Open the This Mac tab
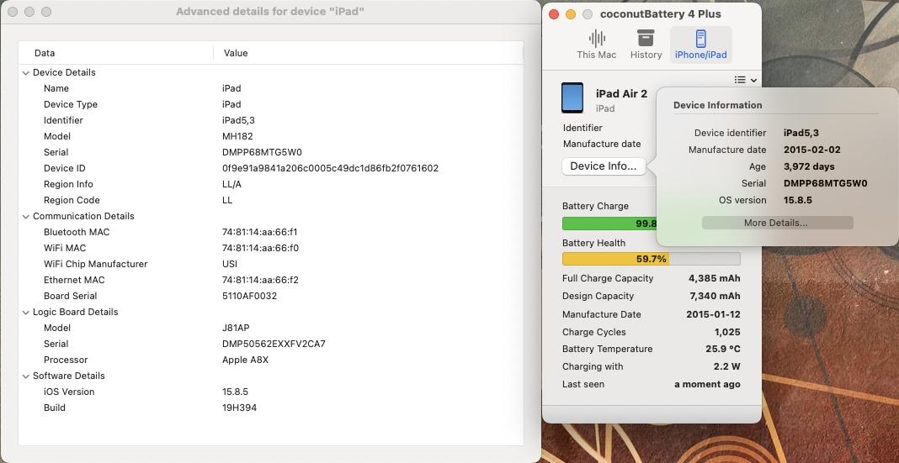The width and height of the screenshot is (899, 463). 596,44
